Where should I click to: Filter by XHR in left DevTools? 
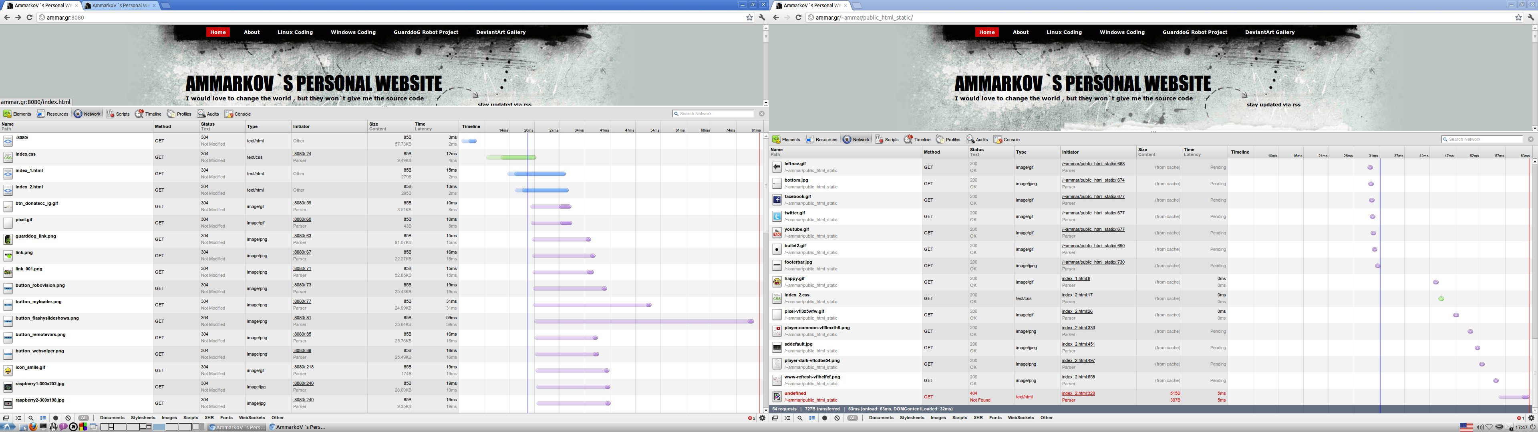point(209,418)
